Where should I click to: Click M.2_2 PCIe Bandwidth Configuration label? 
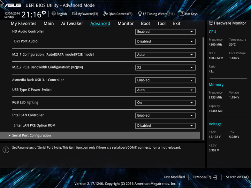tap(47, 67)
